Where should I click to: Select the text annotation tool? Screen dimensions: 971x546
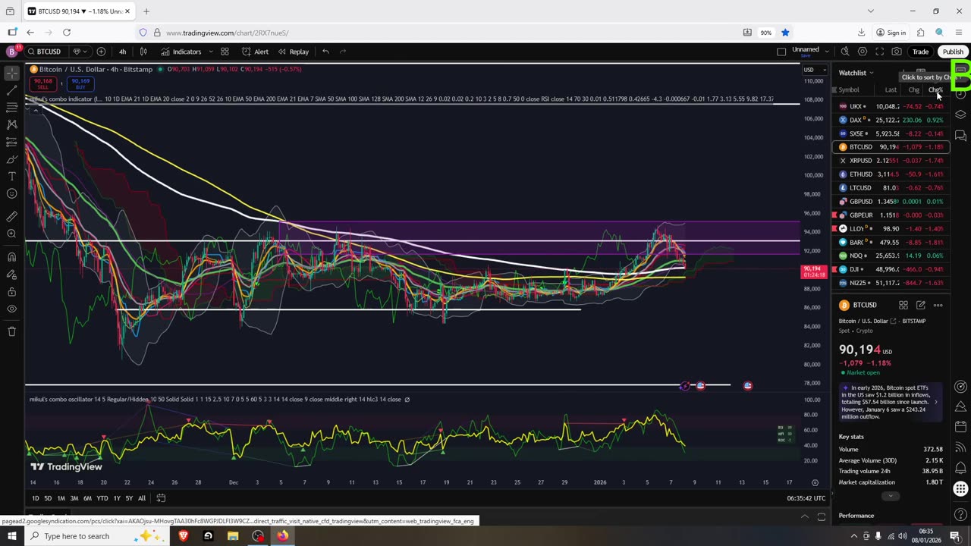click(12, 176)
